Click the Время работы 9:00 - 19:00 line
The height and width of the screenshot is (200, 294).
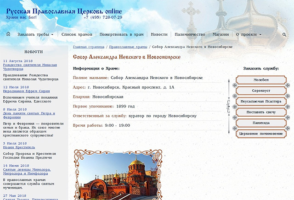point(102,125)
